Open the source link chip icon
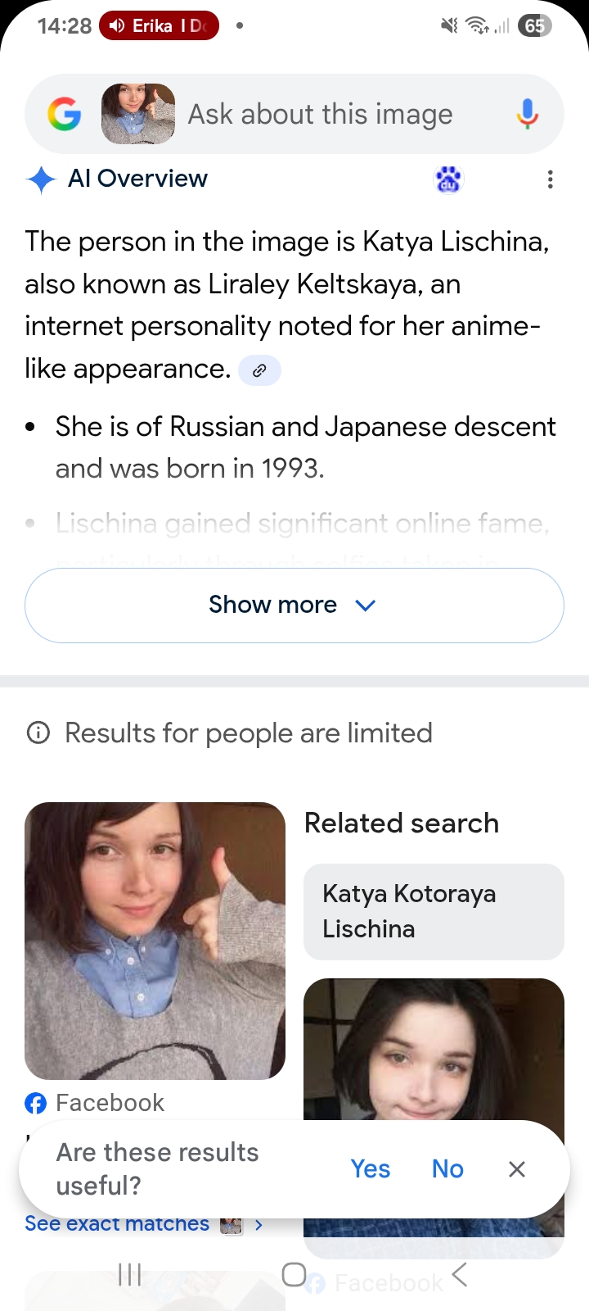 pyautogui.click(x=259, y=370)
